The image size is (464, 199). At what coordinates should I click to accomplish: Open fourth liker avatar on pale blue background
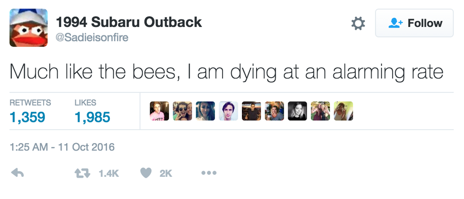pos(228,111)
